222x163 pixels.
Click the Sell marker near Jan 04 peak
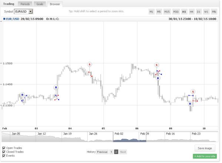89,64
